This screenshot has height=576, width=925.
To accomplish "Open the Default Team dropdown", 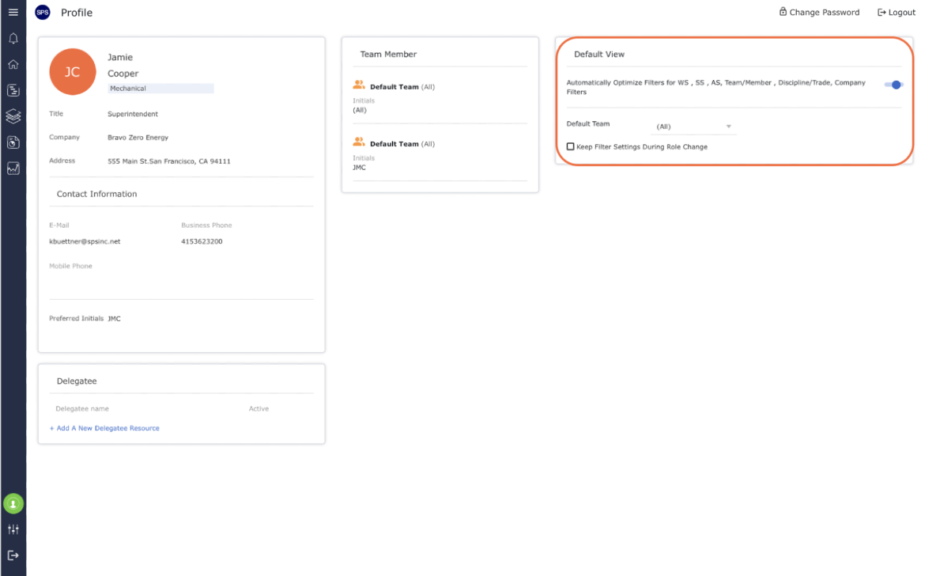I will click(x=694, y=127).
